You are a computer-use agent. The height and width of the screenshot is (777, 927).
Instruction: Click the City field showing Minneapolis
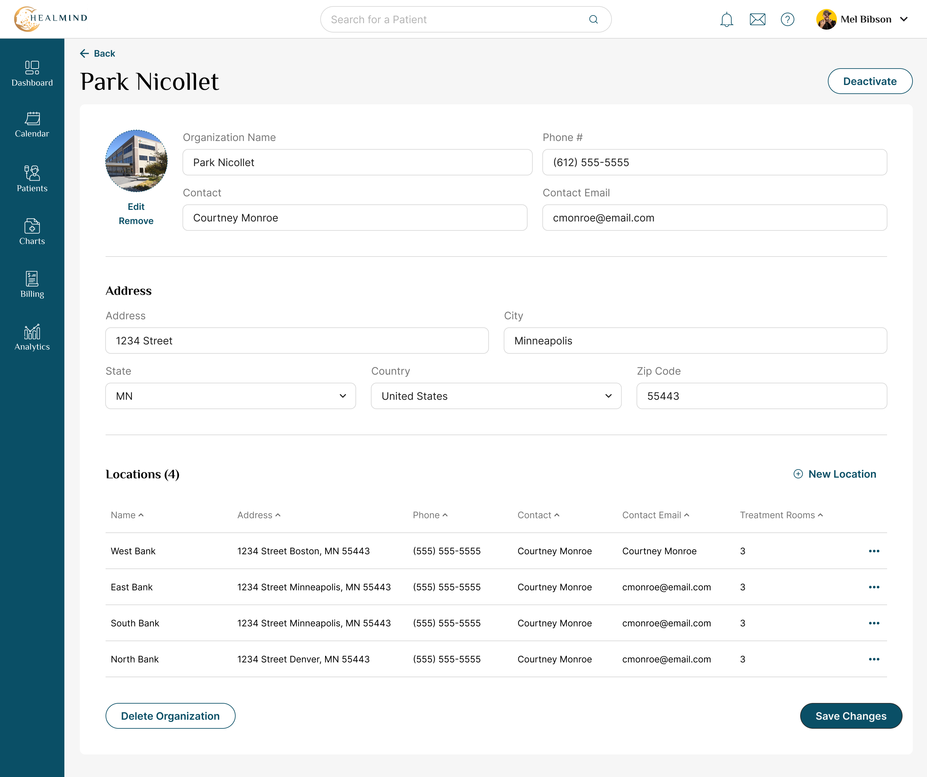(x=696, y=340)
